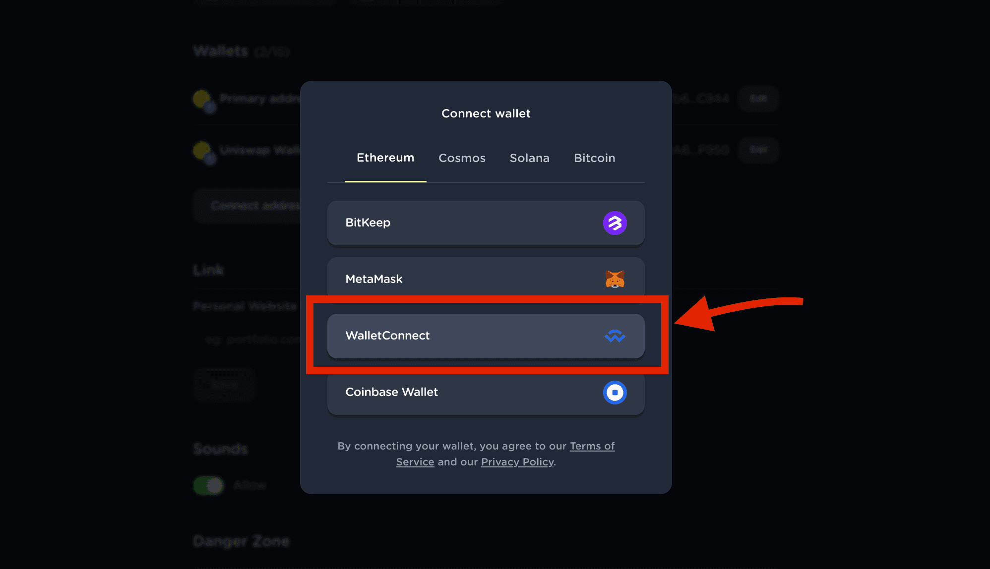Click Edit button for Primary address
This screenshot has width=990, height=569.
coord(758,99)
